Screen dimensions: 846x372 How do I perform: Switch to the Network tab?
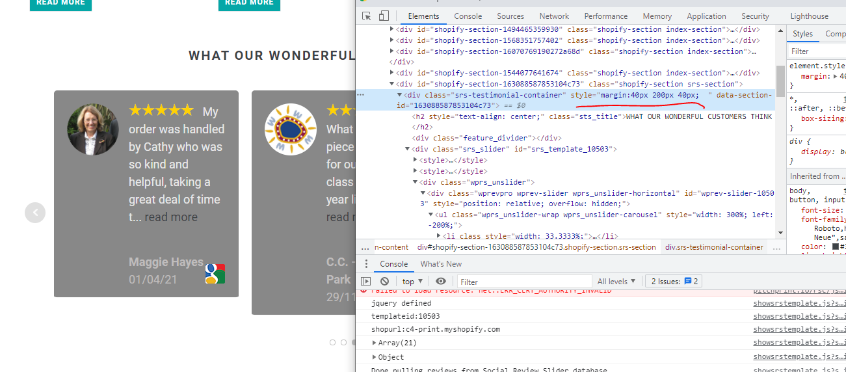[x=554, y=16]
